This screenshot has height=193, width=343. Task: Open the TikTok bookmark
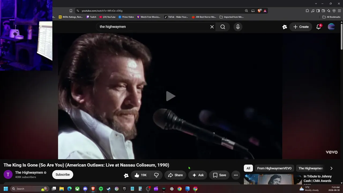pyautogui.click(x=176, y=17)
